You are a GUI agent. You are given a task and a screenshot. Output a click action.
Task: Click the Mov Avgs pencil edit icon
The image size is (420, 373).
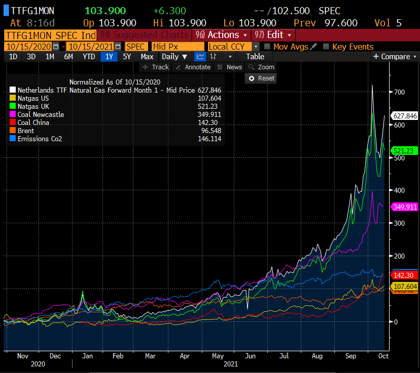pyautogui.click(x=314, y=47)
